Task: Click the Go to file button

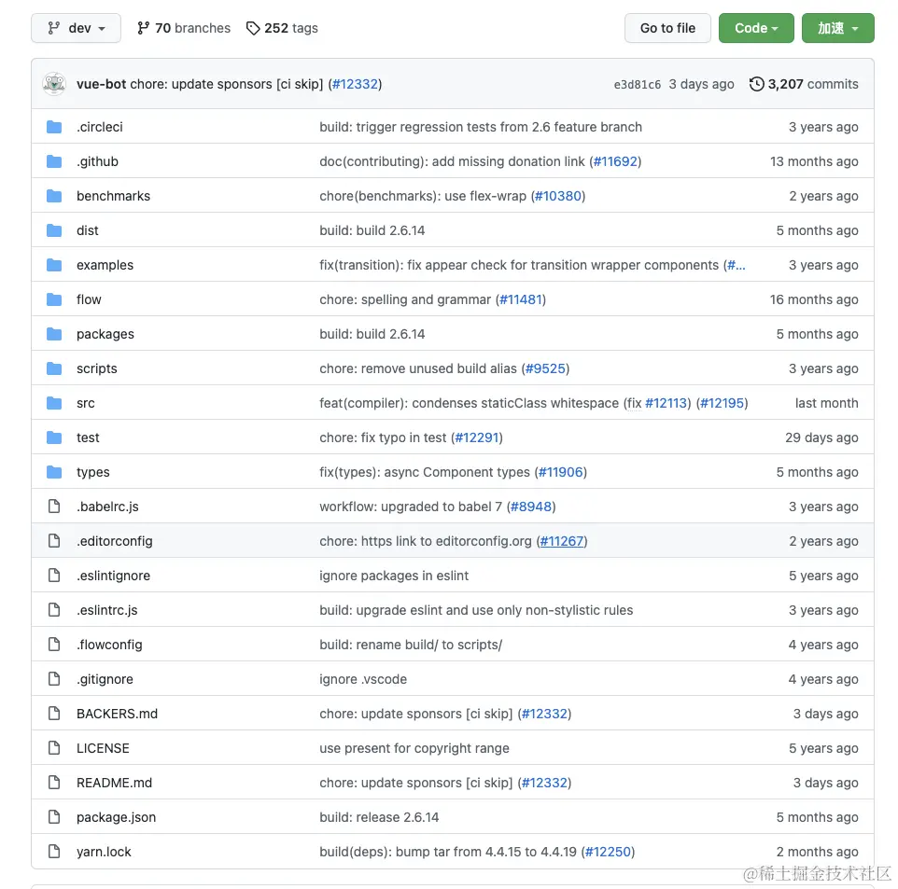Action: (x=667, y=28)
